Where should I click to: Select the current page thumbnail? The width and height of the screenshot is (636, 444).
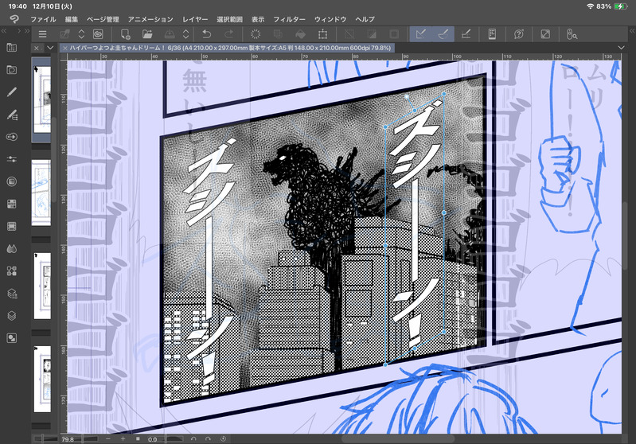[x=41, y=99]
